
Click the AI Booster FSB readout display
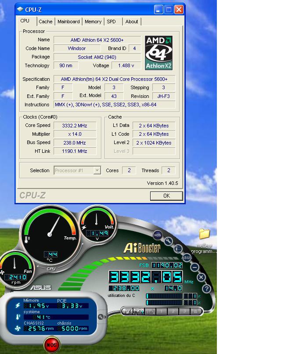(167, 265)
